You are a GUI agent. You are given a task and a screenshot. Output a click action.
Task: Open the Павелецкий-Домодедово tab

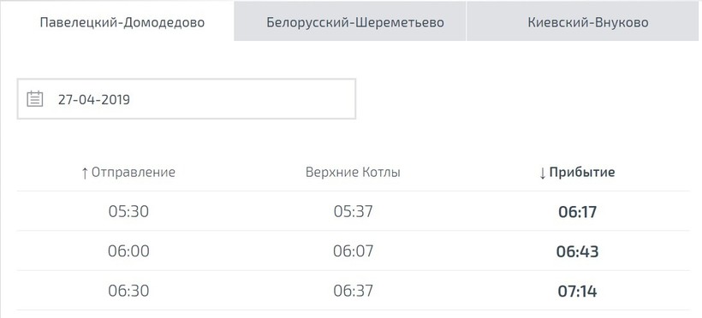click(122, 22)
